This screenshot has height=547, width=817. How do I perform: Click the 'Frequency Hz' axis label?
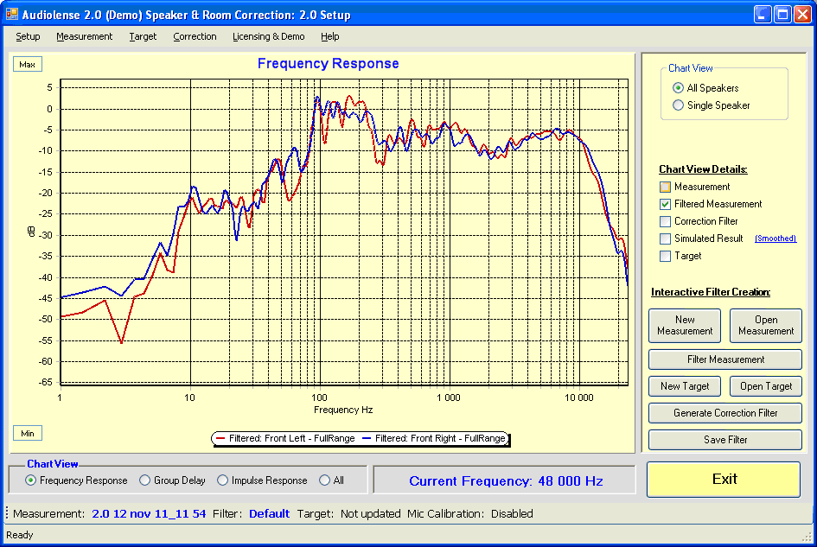(343, 410)
